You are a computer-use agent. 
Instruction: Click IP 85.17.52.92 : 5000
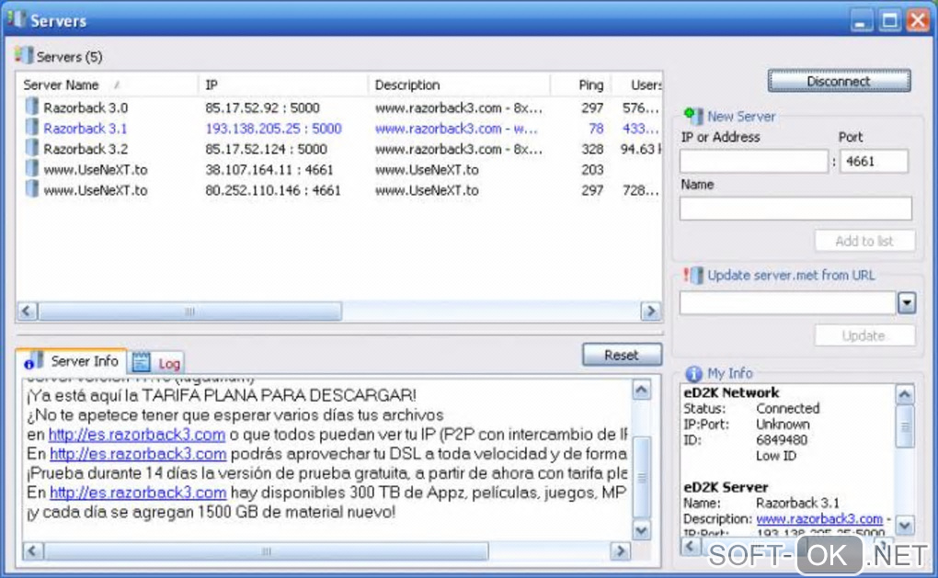click(262, 108)
